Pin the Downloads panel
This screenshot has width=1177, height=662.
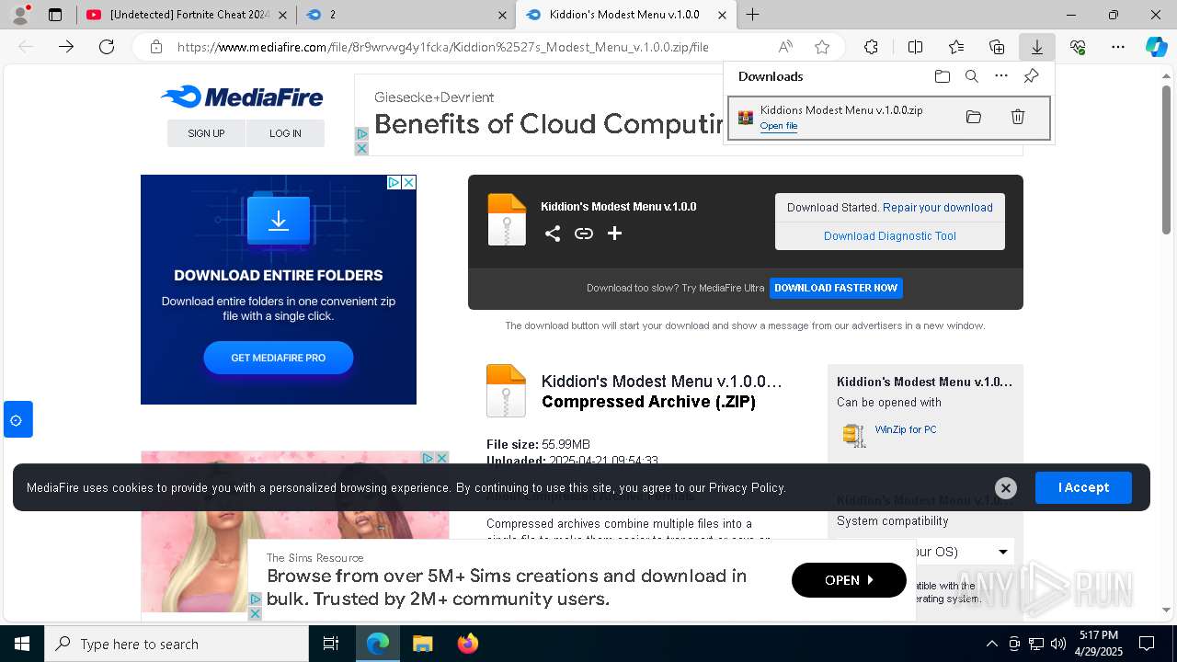click(1031, 76)
